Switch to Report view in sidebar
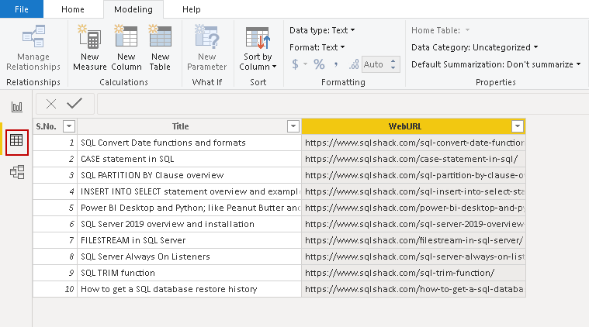Image resolution: width=589 pixels, height=327 pixels. (x=16, y=107)
